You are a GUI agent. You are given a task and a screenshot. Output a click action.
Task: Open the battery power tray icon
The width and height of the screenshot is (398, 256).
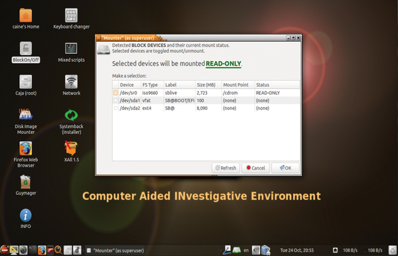pos(265,250)
